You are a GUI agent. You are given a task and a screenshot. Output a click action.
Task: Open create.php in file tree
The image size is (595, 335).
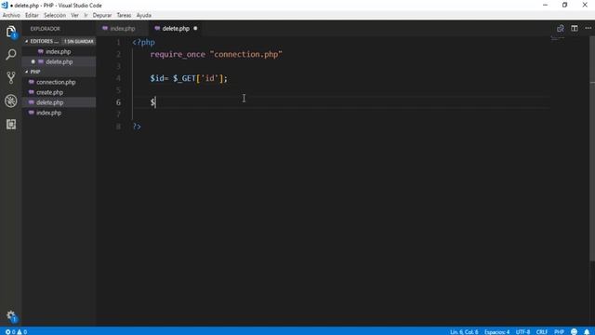(49, 92)
